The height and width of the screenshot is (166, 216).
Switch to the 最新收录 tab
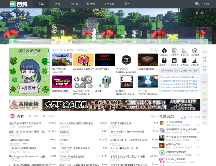point(69,50)
